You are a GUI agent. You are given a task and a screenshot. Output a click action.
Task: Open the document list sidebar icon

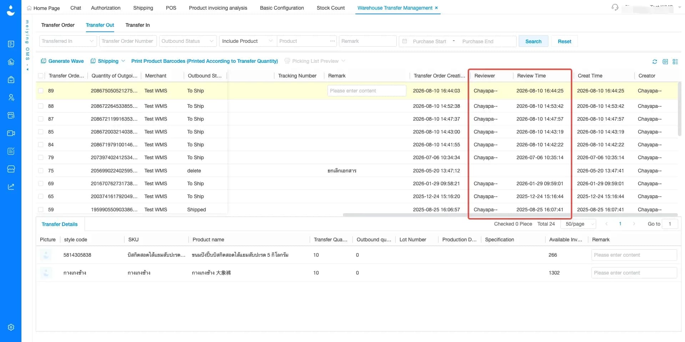pos(11,44)
